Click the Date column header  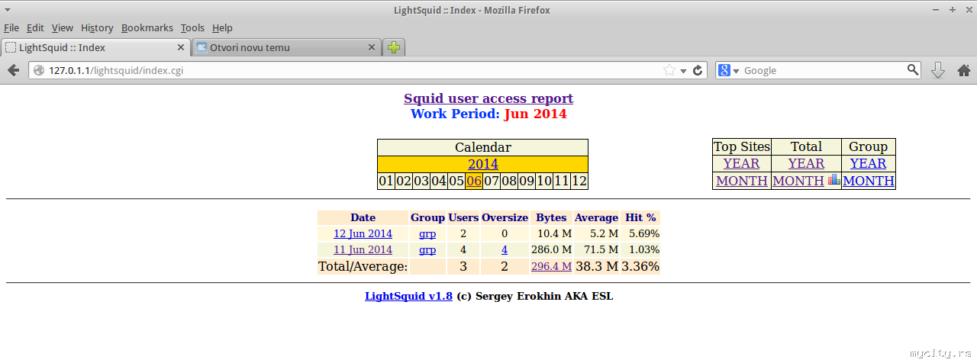point(363,217)
